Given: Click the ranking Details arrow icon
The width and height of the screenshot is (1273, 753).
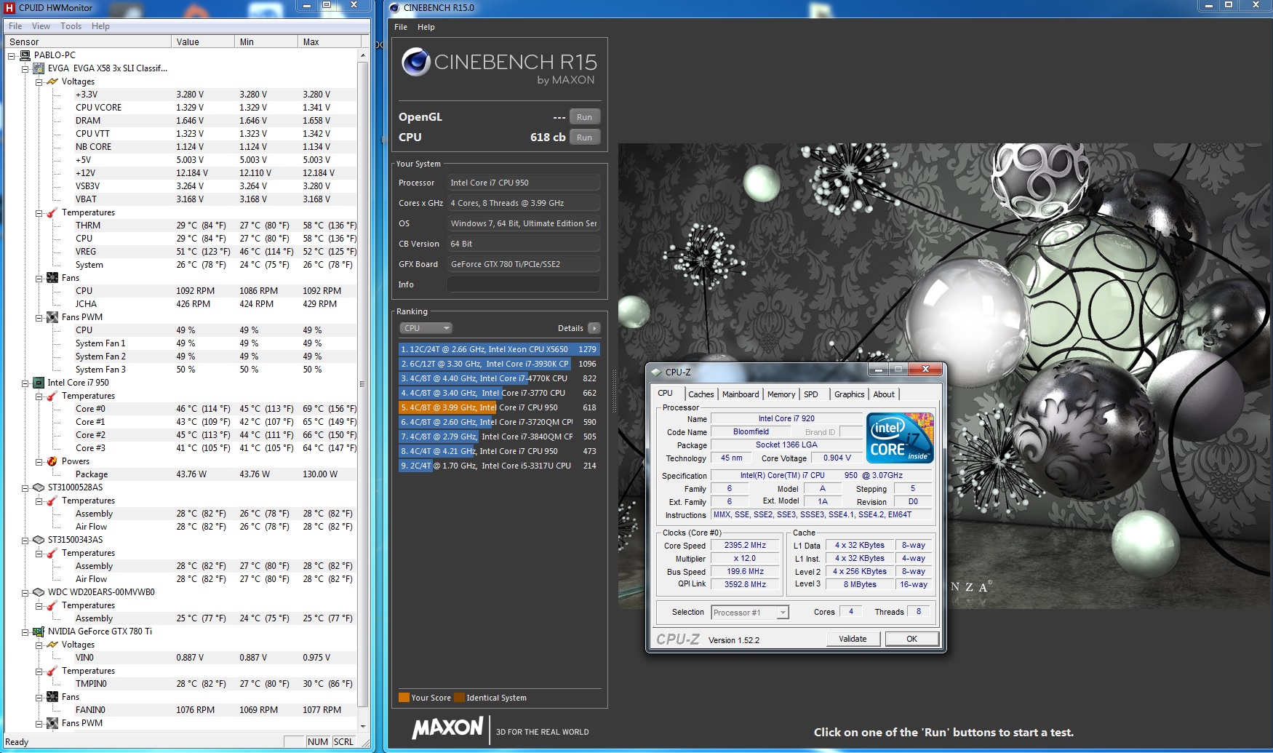Looking at the screenshot, I should coord(594,328).
